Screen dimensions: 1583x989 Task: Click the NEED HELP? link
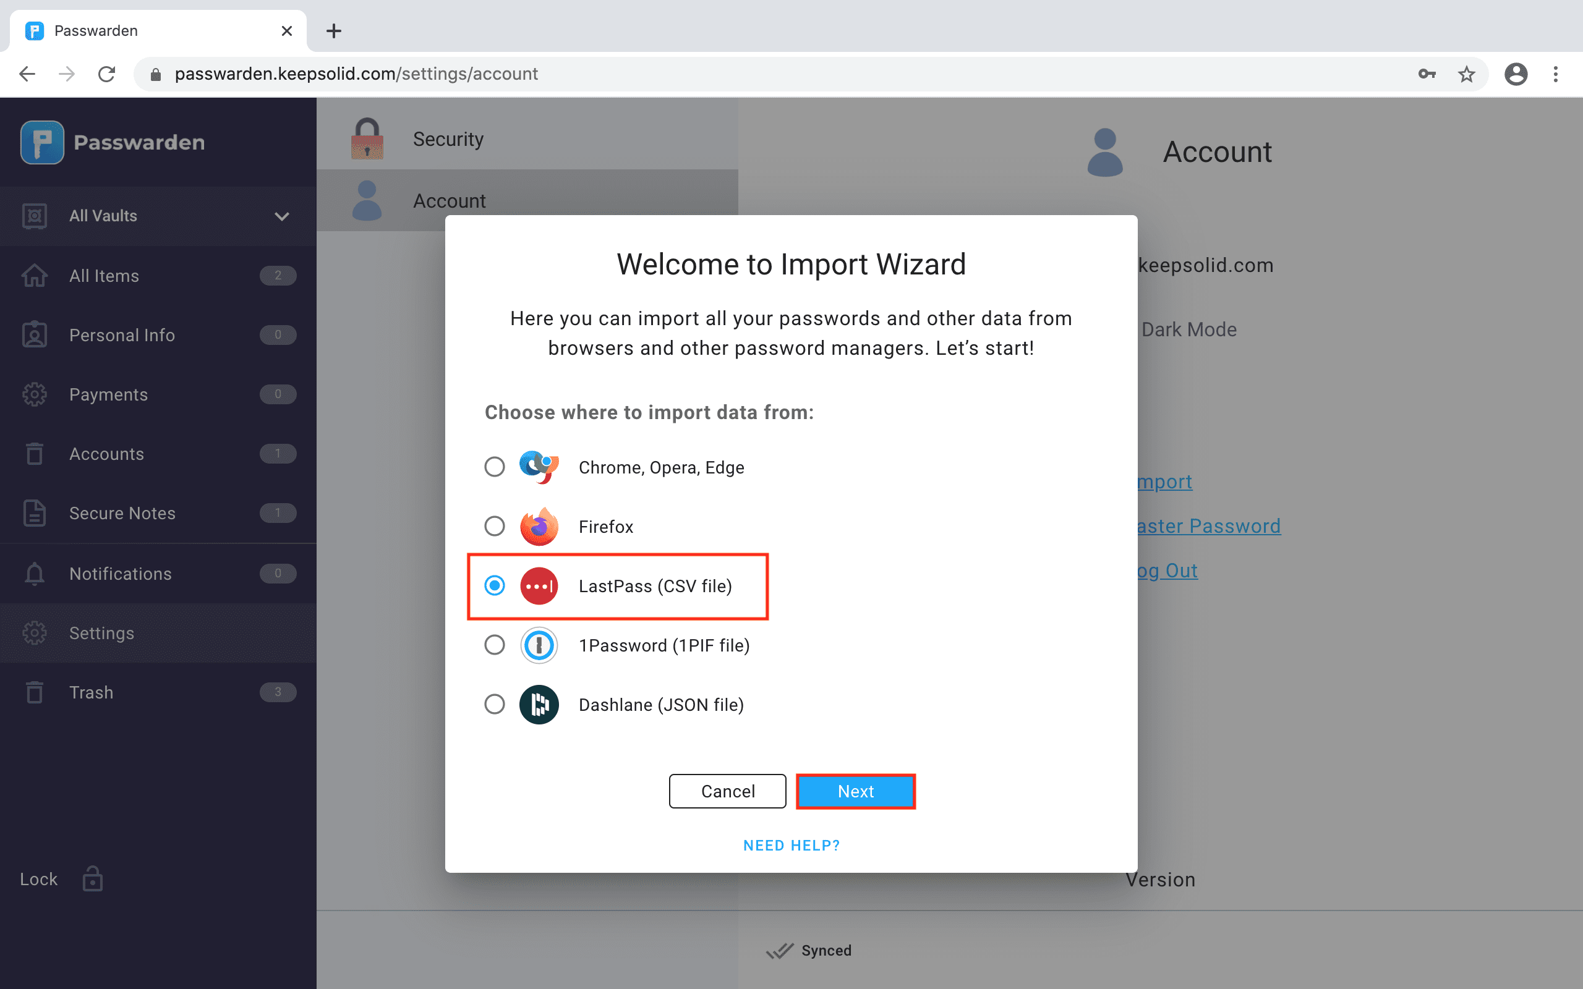click(x=791, y=845)
